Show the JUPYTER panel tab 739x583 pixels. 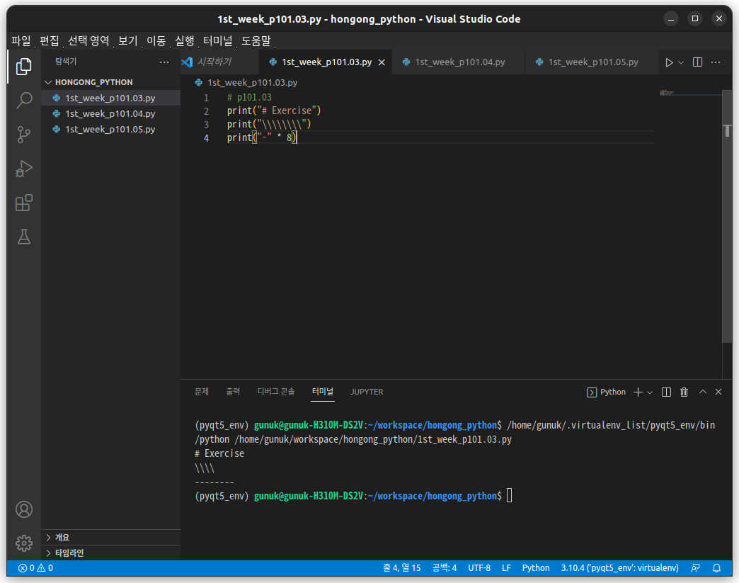(367, 392)
